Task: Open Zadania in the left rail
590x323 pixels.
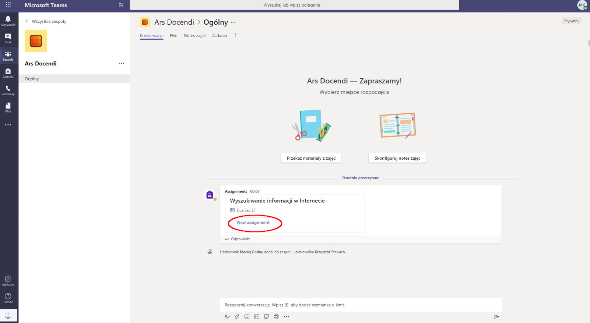Action: 8,73
